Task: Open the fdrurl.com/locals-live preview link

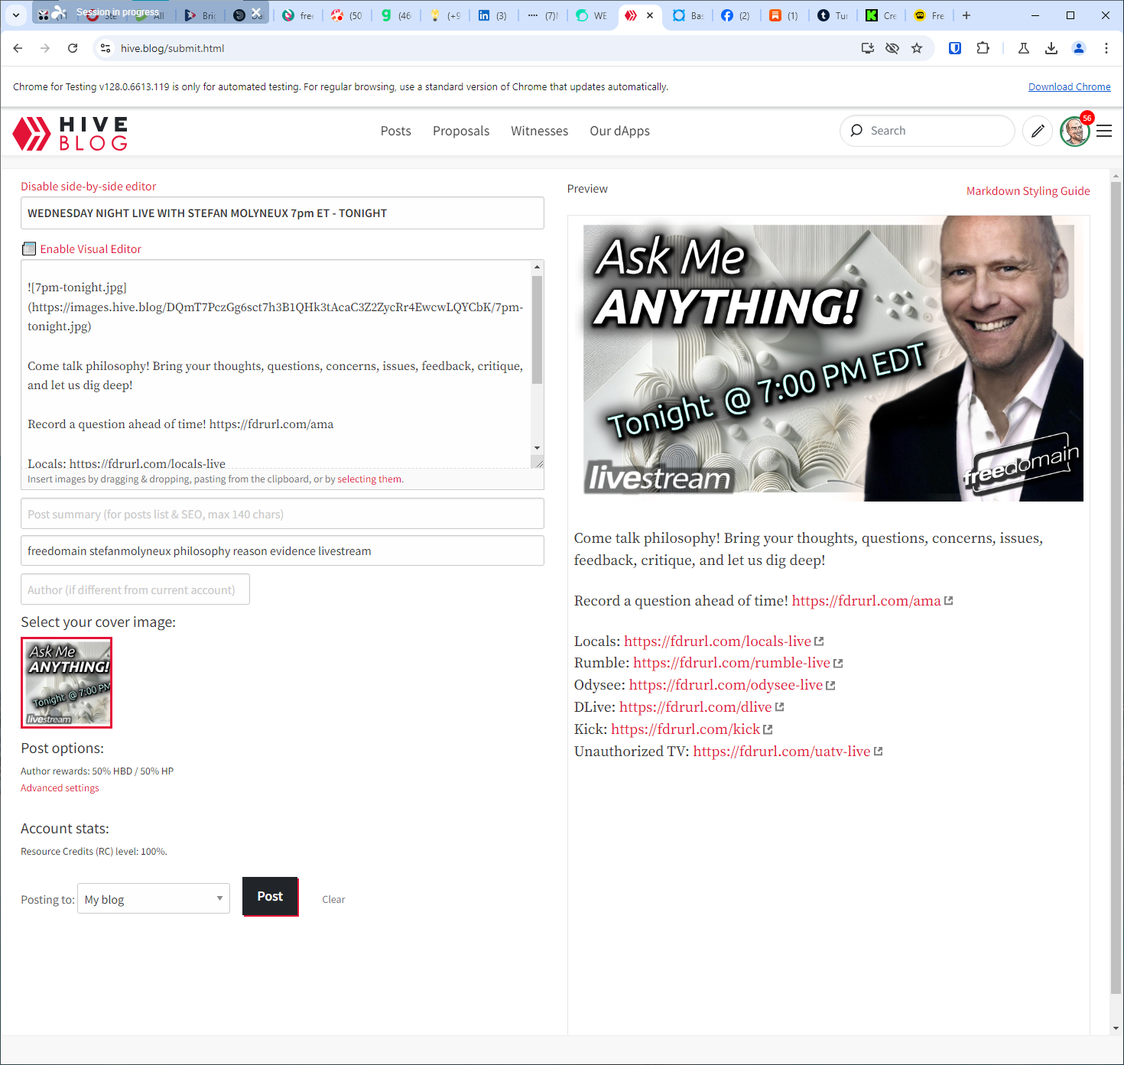Action: tap(717, 641)
